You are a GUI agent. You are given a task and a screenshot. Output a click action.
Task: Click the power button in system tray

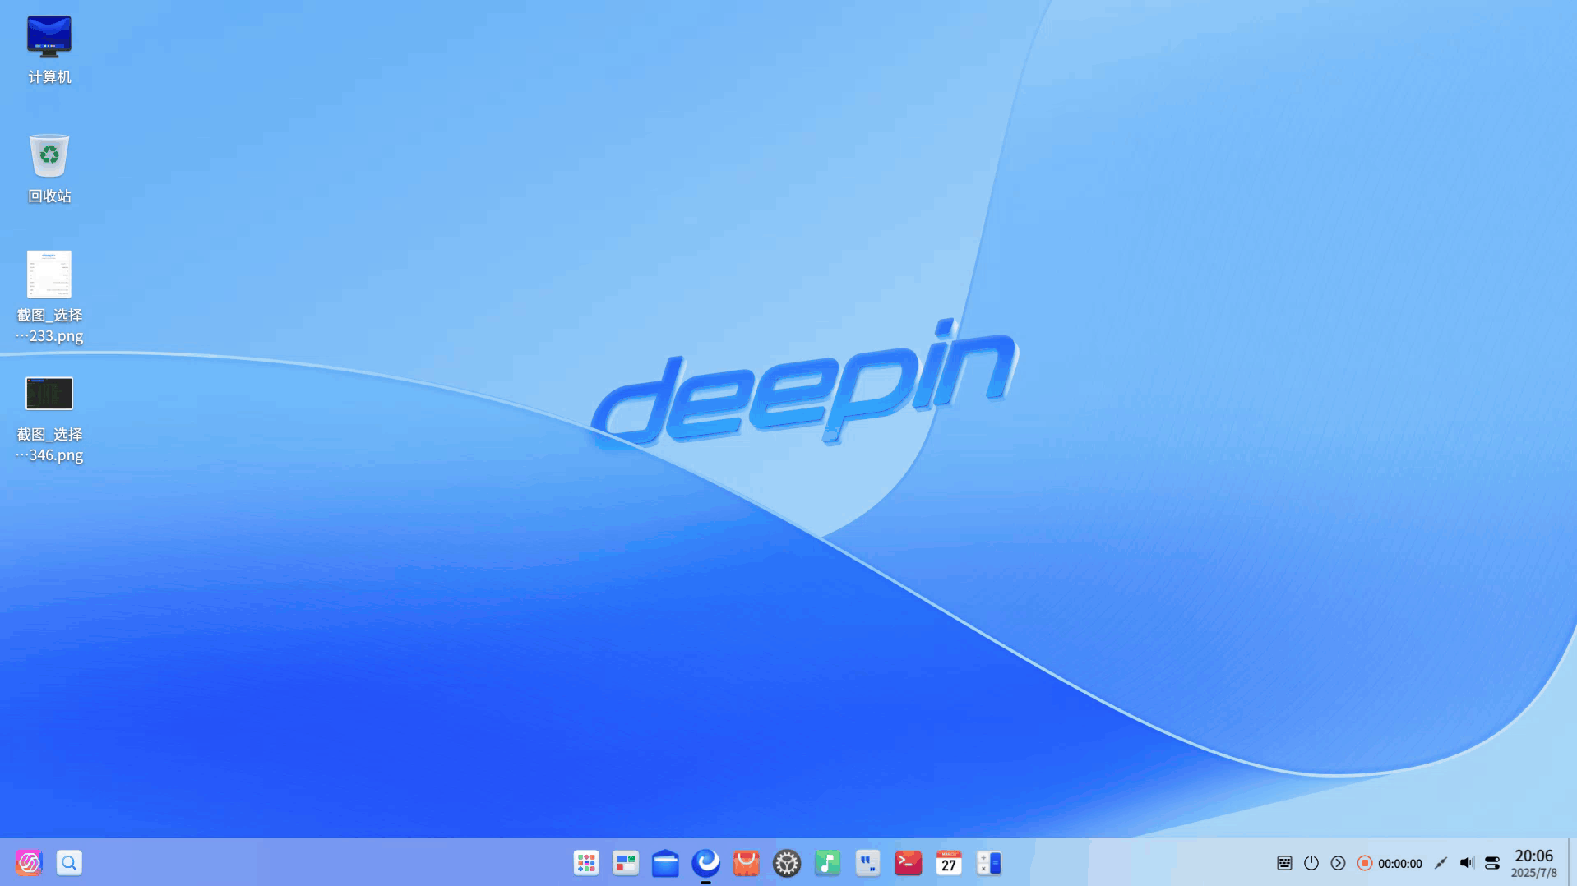[x=1311, y=863]
